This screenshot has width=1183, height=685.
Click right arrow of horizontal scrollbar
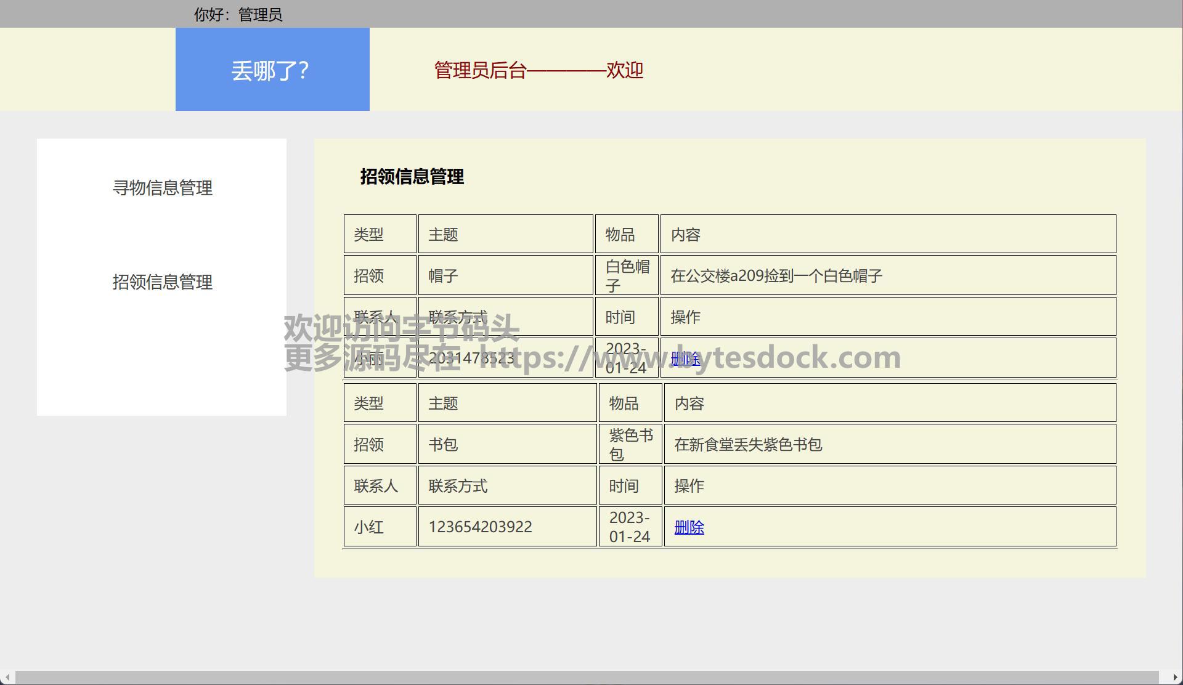coord(1176,678)
